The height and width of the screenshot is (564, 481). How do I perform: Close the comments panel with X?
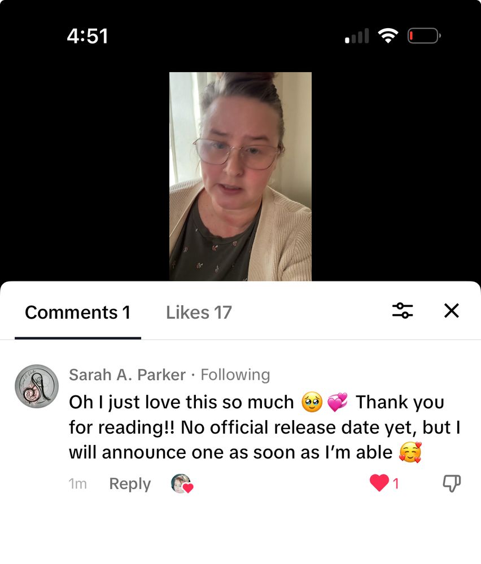[451, 310]
